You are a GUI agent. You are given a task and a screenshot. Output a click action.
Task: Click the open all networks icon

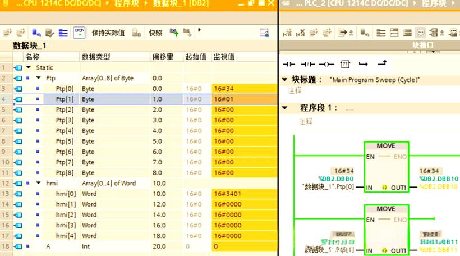pos(381,33)
